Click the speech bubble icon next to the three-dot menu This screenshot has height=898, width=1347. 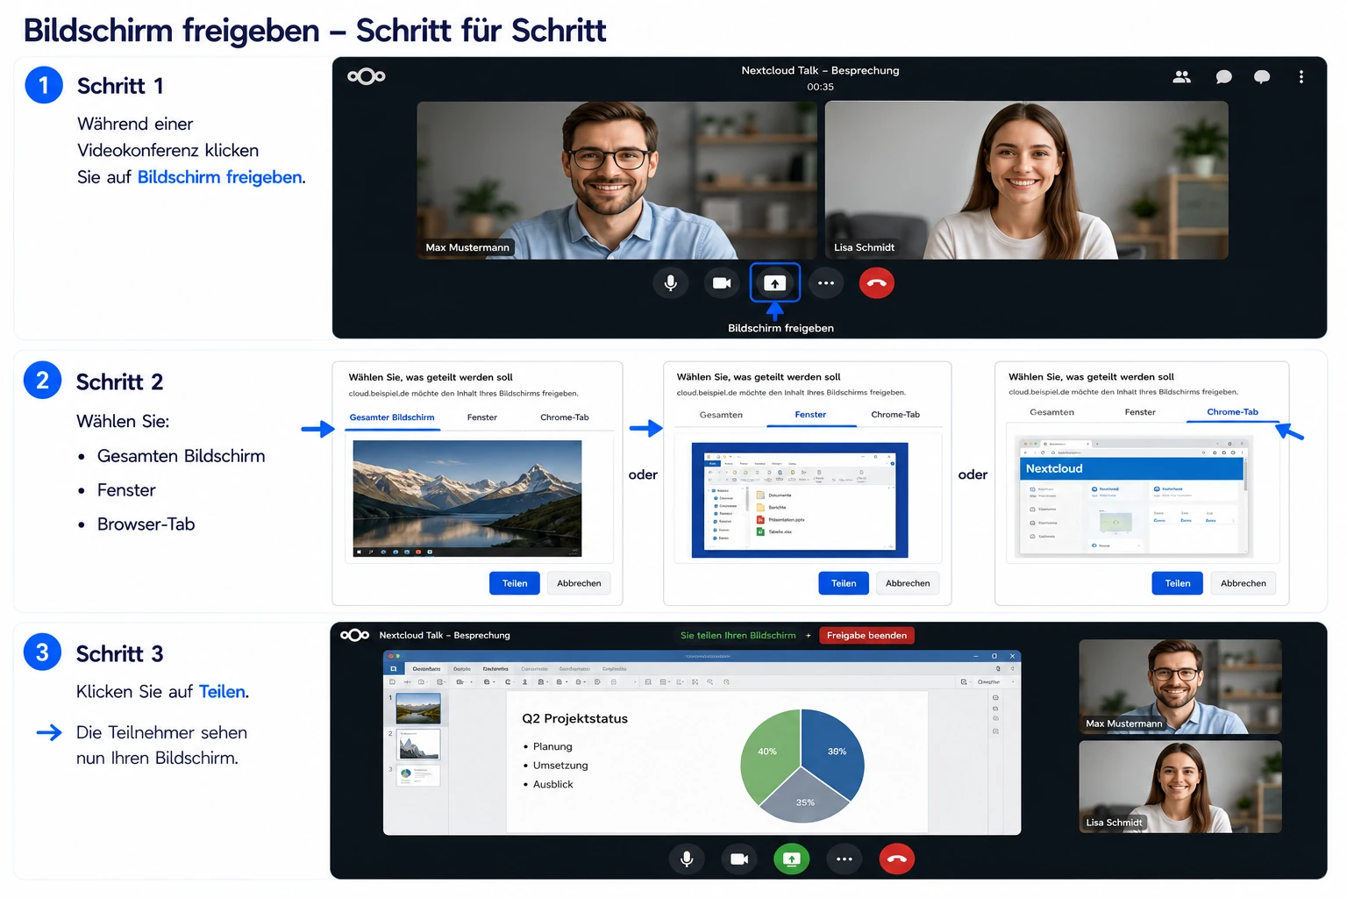[x=1262, y=77]
